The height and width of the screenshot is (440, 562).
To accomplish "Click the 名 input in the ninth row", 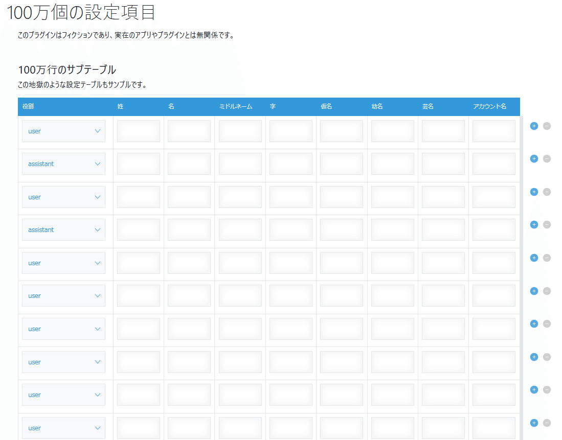I will tap(189, 395).
